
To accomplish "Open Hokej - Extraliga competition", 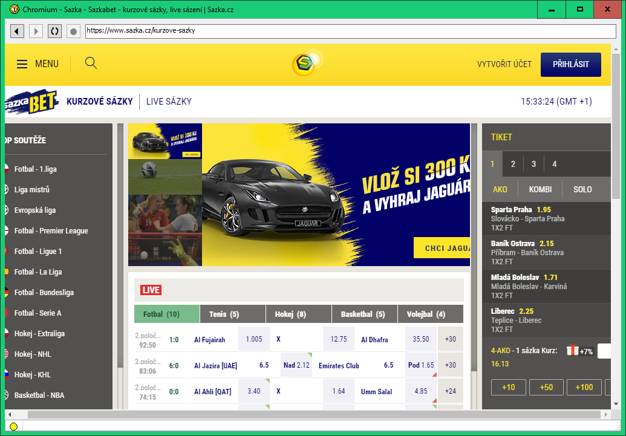I will [x=39, y=334].
